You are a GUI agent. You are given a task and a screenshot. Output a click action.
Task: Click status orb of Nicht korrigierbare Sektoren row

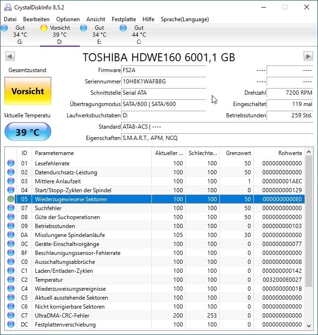point(11,306)
